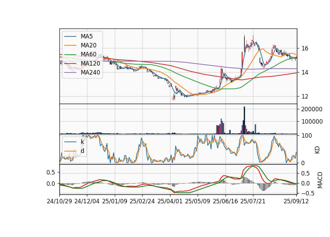Click the price axis value 12

[x=305, y=97]
